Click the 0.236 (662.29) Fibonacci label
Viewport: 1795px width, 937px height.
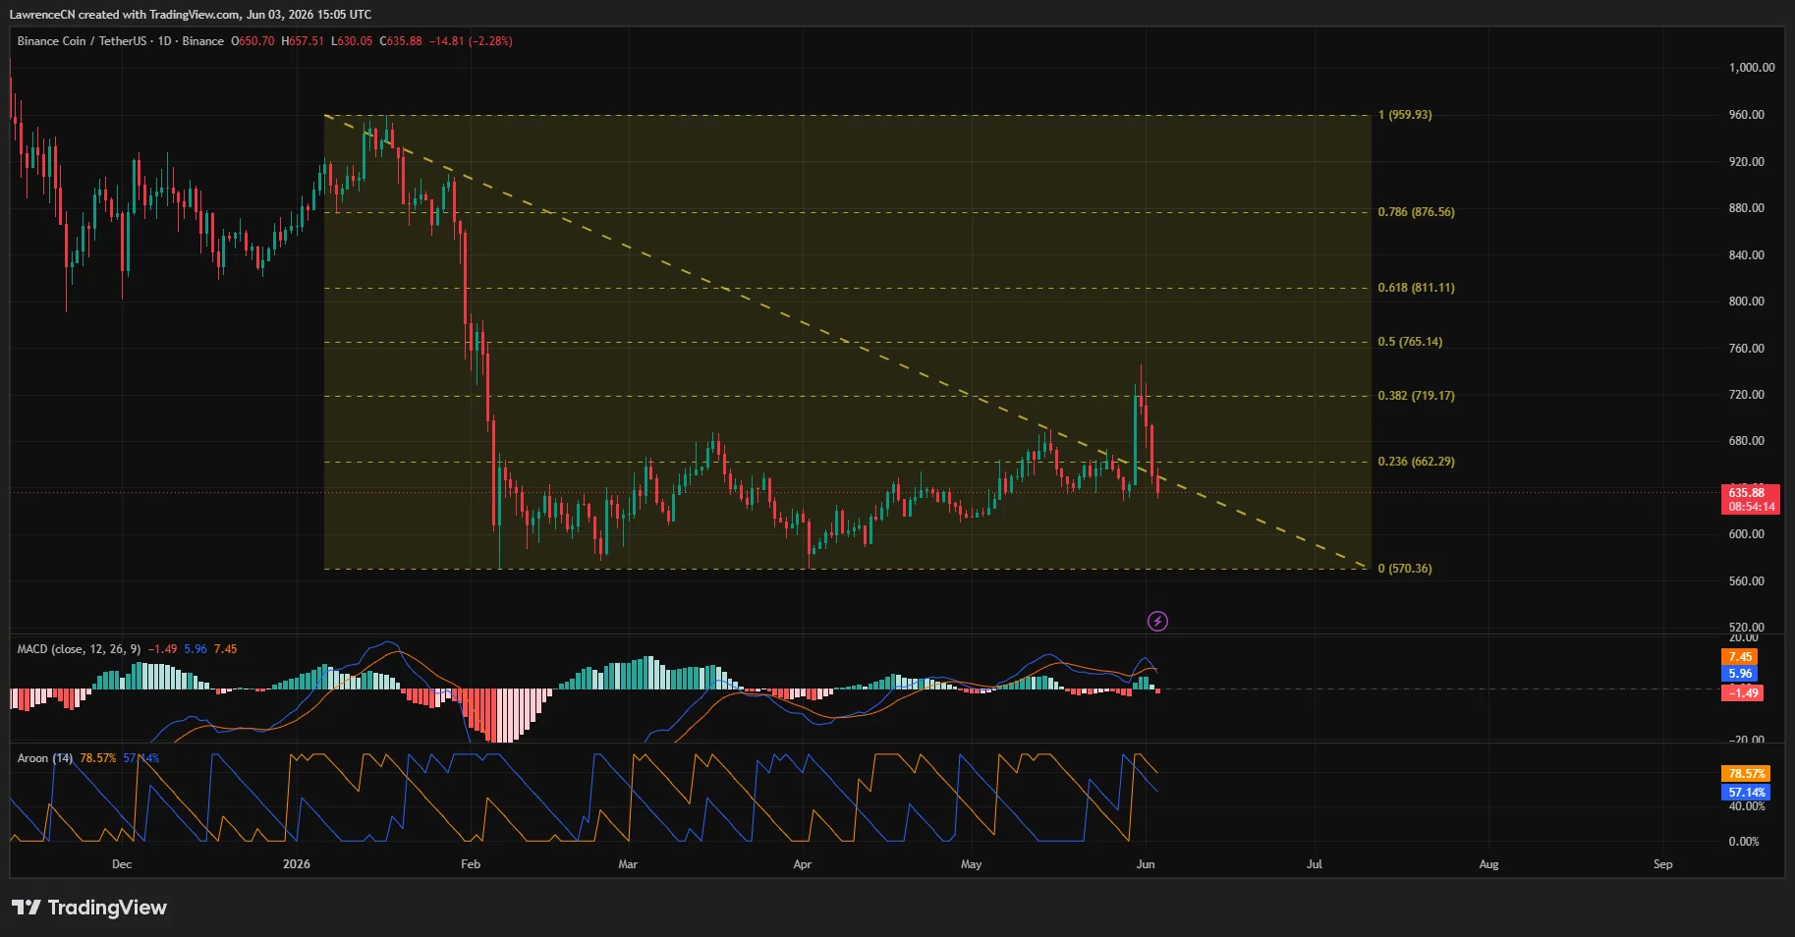tap(1416, 462)
